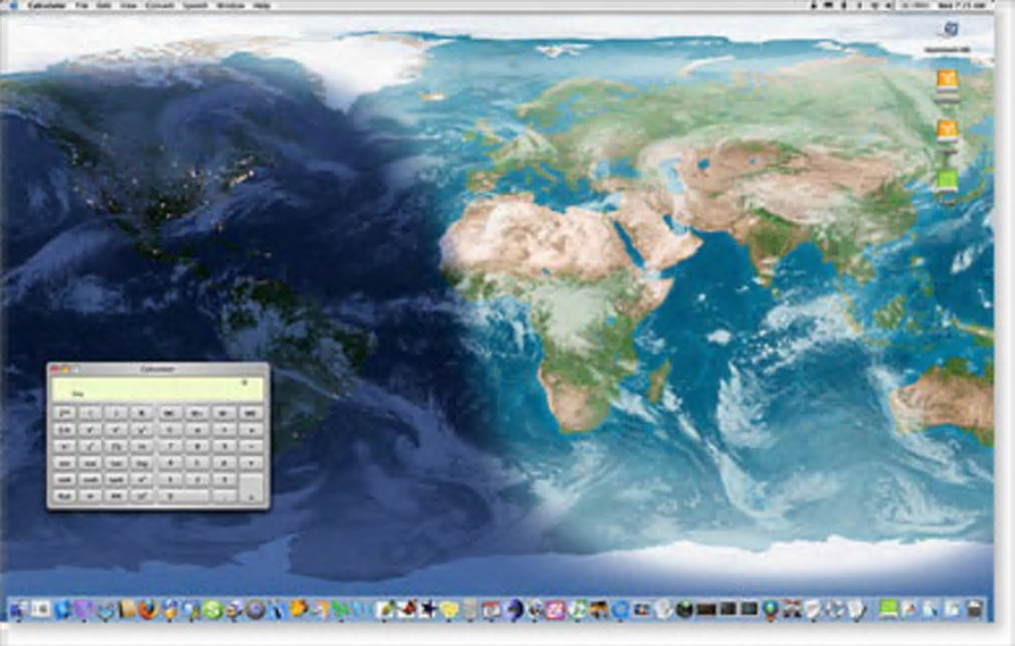Image resolution: width=1015 pixels, height=646 pixels.
Task: Open the Finder icon in the Dock
Action: pos(18,609)
